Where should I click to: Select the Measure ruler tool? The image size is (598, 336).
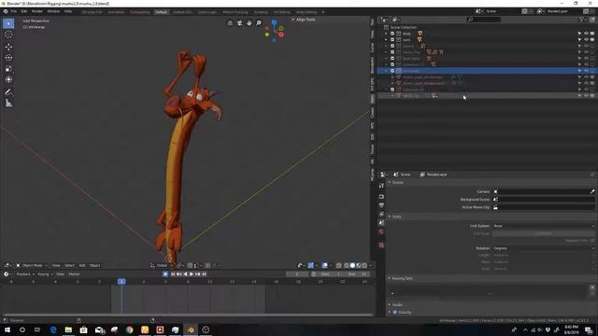click(8, 103)
